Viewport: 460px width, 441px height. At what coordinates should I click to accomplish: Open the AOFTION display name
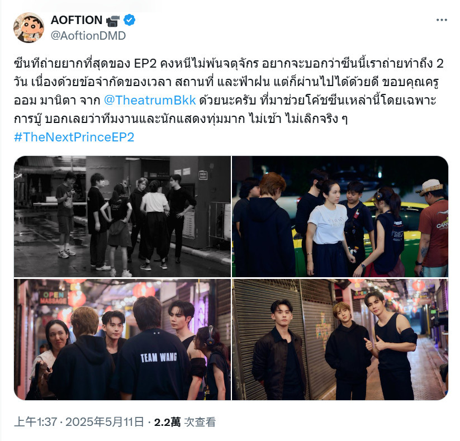click(x=77, y=20)
